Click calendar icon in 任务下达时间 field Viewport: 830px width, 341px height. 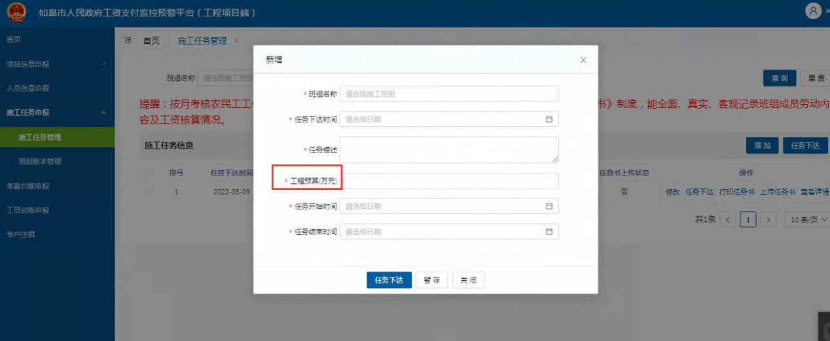coord(549,119)
